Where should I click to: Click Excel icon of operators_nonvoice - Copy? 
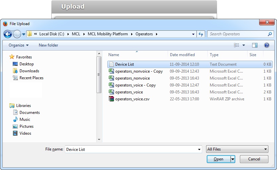click(111, 71)
